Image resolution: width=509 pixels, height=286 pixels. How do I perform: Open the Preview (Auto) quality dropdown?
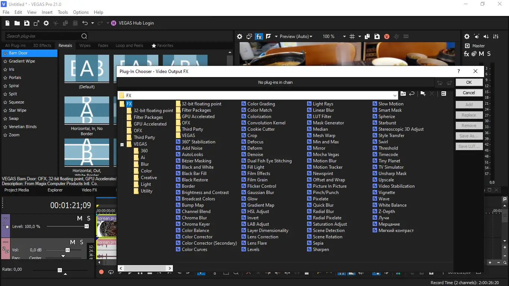pyautogui.click(x=296, y=36)
